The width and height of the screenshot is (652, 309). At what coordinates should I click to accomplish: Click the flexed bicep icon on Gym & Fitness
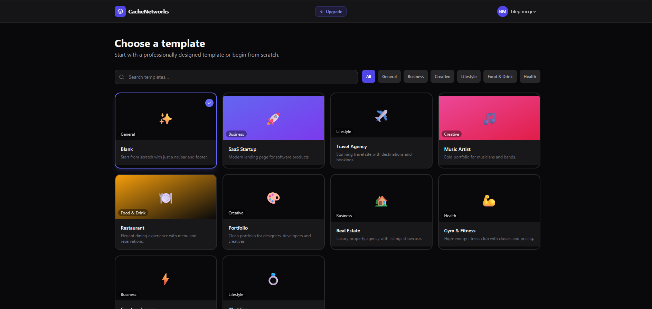click(489, 201)
